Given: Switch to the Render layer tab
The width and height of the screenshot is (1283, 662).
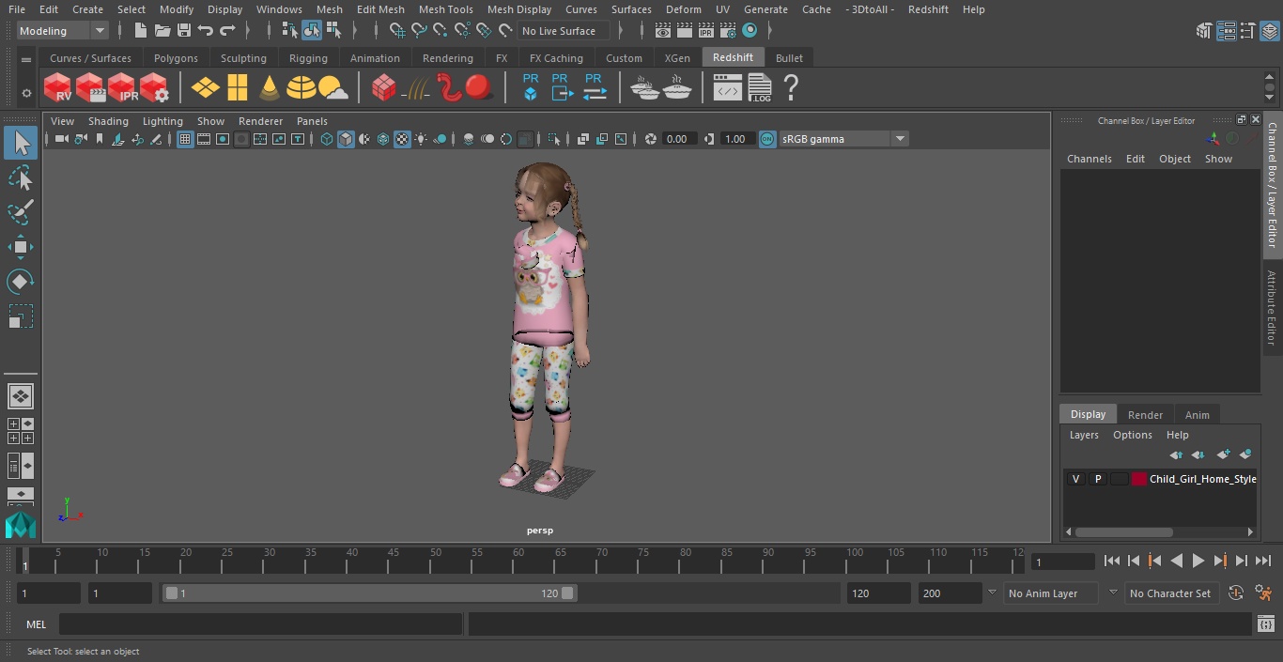Looking at the screenshot, I should [1145, 414].
